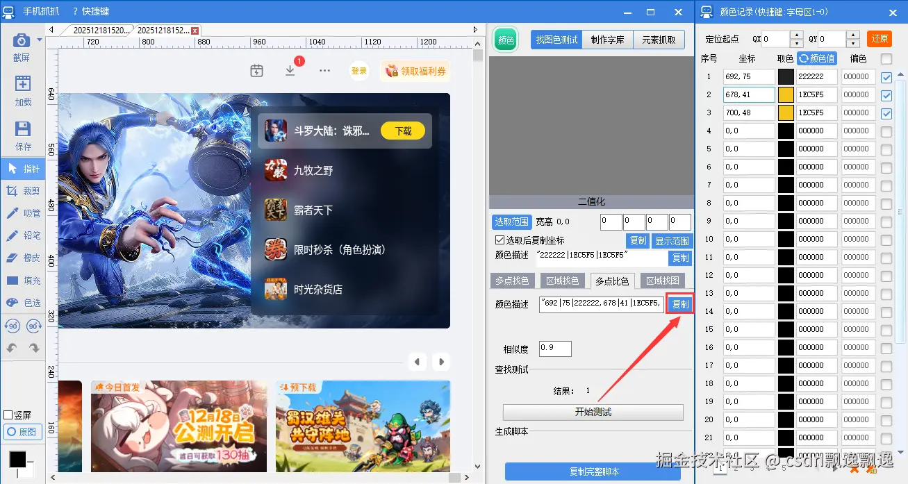The width and height of the screenshot is (908, 484).
Task: Click the 原图 original image button
Action: tap(22, 432)
